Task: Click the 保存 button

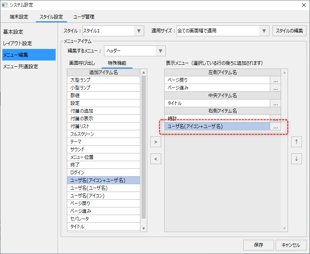Action: [259, 245]
